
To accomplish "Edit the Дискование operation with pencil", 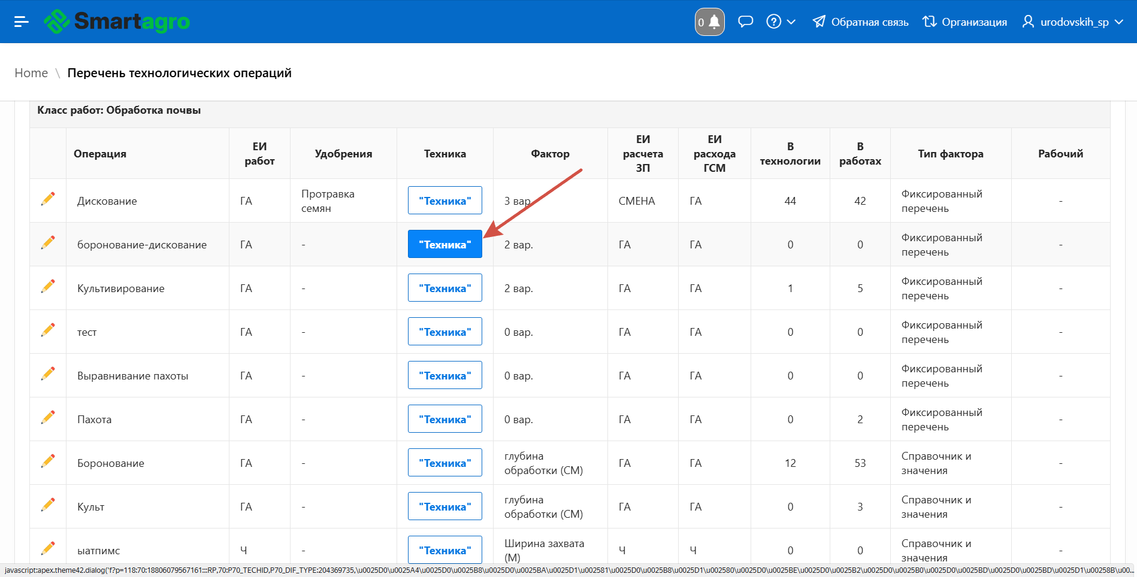I will (x=48, y=199).
